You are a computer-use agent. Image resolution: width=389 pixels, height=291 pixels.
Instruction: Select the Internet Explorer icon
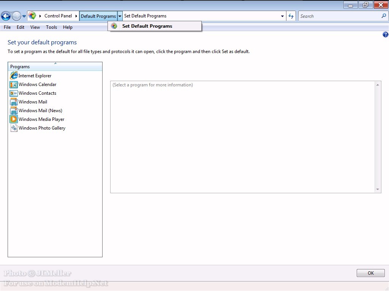(x=14, y=75)
